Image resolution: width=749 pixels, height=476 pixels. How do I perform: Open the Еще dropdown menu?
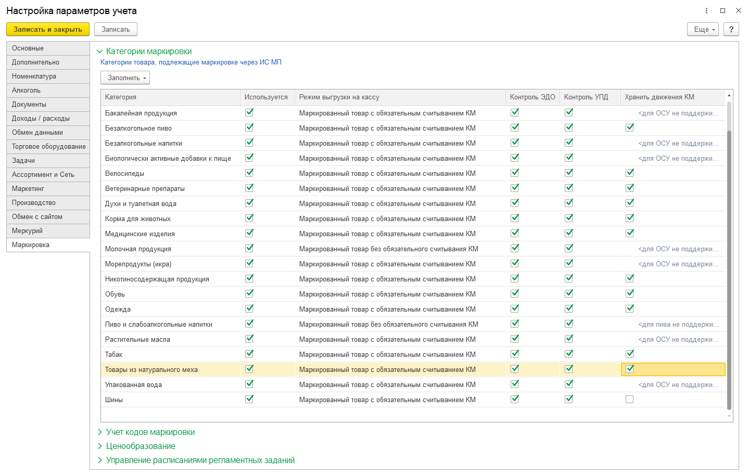click(x=703, y=30)
